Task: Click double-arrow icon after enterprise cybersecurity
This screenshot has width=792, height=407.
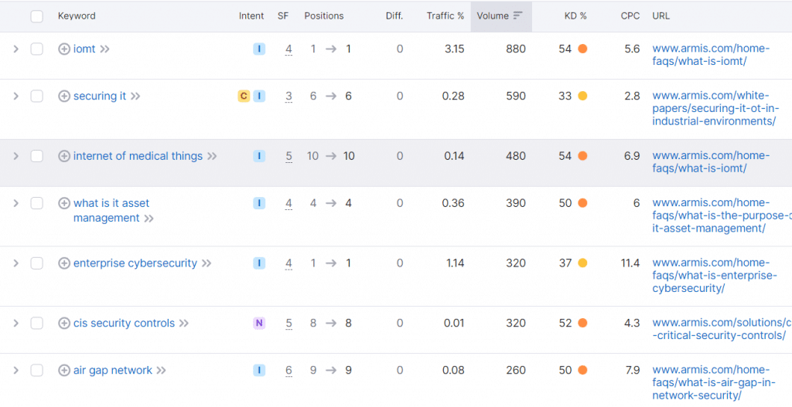Action: [207, 263]
